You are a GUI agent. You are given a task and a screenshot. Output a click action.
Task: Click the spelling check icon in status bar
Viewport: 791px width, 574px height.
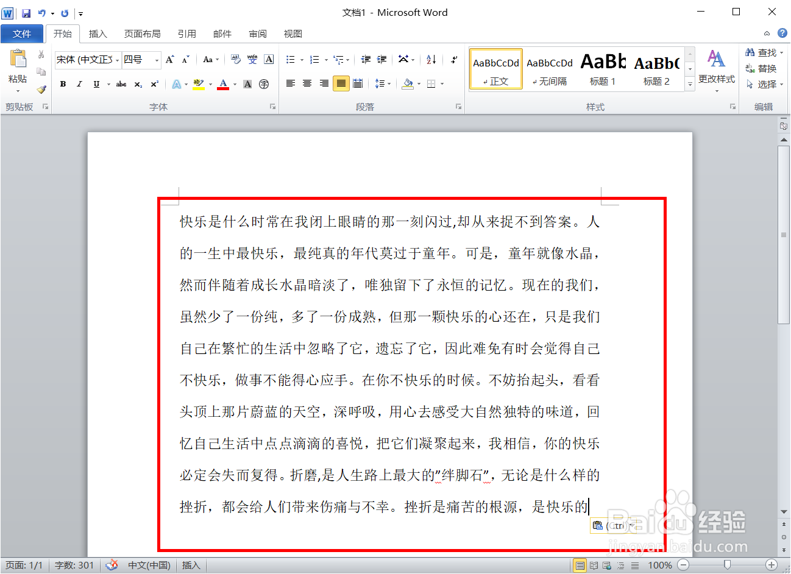click(112, 565)
